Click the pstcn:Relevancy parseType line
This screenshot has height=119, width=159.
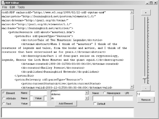[49, 80]
